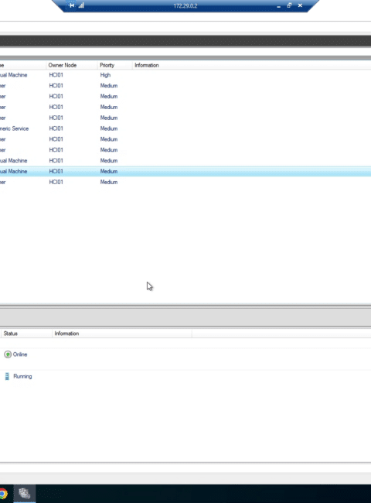Select the High priority cell
Image resolution: width=371 pixels, height=503 pixels.
pos(105,75)
